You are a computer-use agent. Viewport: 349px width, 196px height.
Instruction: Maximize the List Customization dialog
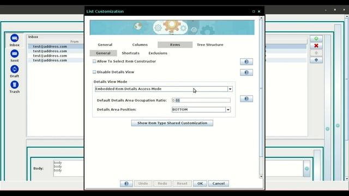point(254,11)
